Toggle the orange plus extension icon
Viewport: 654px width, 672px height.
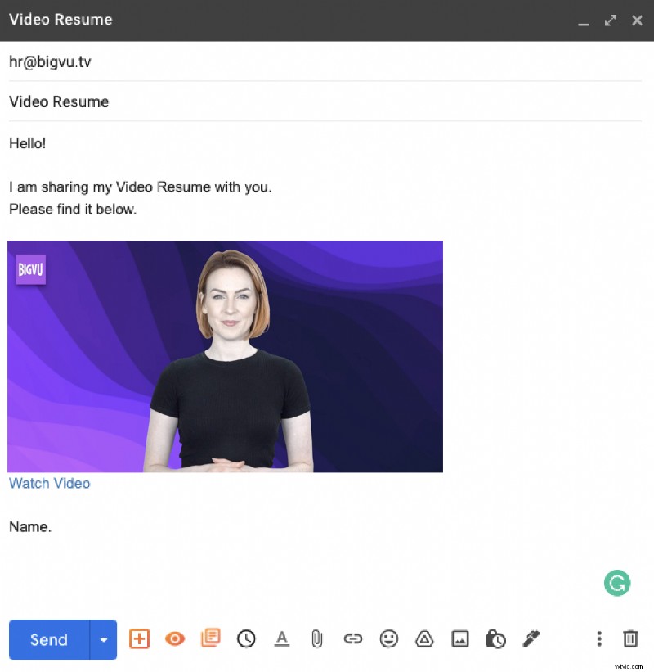coord(139,639)
